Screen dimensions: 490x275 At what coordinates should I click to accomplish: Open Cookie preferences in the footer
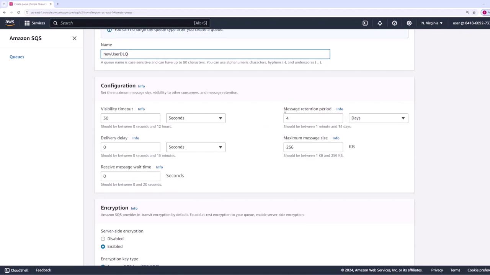479,270
